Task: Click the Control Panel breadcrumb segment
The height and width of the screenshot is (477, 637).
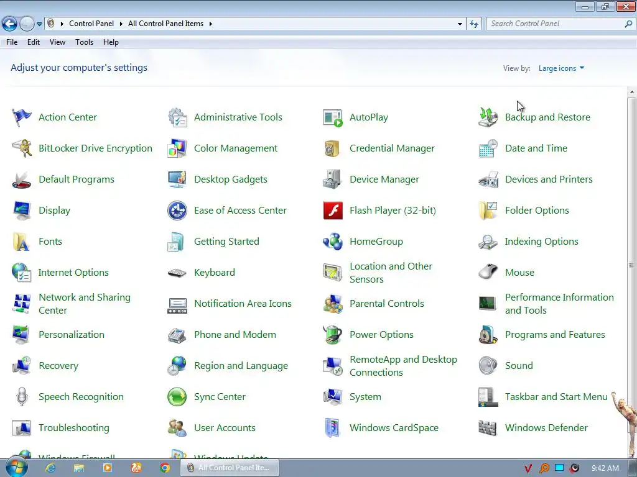Action: (91, 24)
